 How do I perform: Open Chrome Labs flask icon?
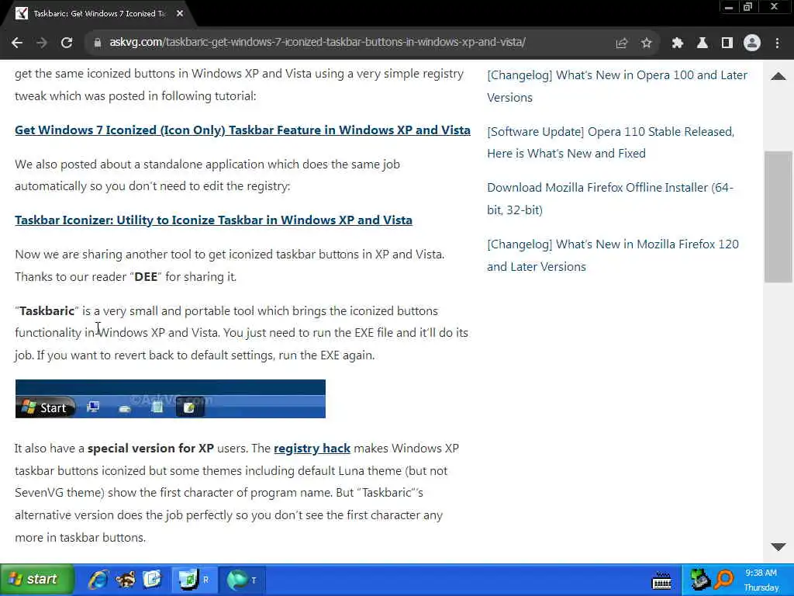click(x=702, y=43)
